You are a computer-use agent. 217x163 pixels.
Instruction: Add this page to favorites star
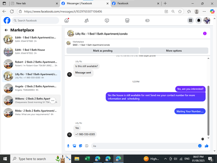pos(180,11)
